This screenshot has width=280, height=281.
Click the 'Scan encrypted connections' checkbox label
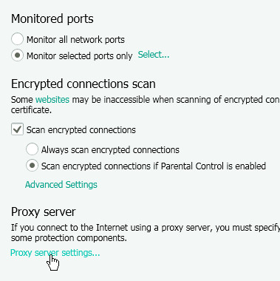coord(81,130)
